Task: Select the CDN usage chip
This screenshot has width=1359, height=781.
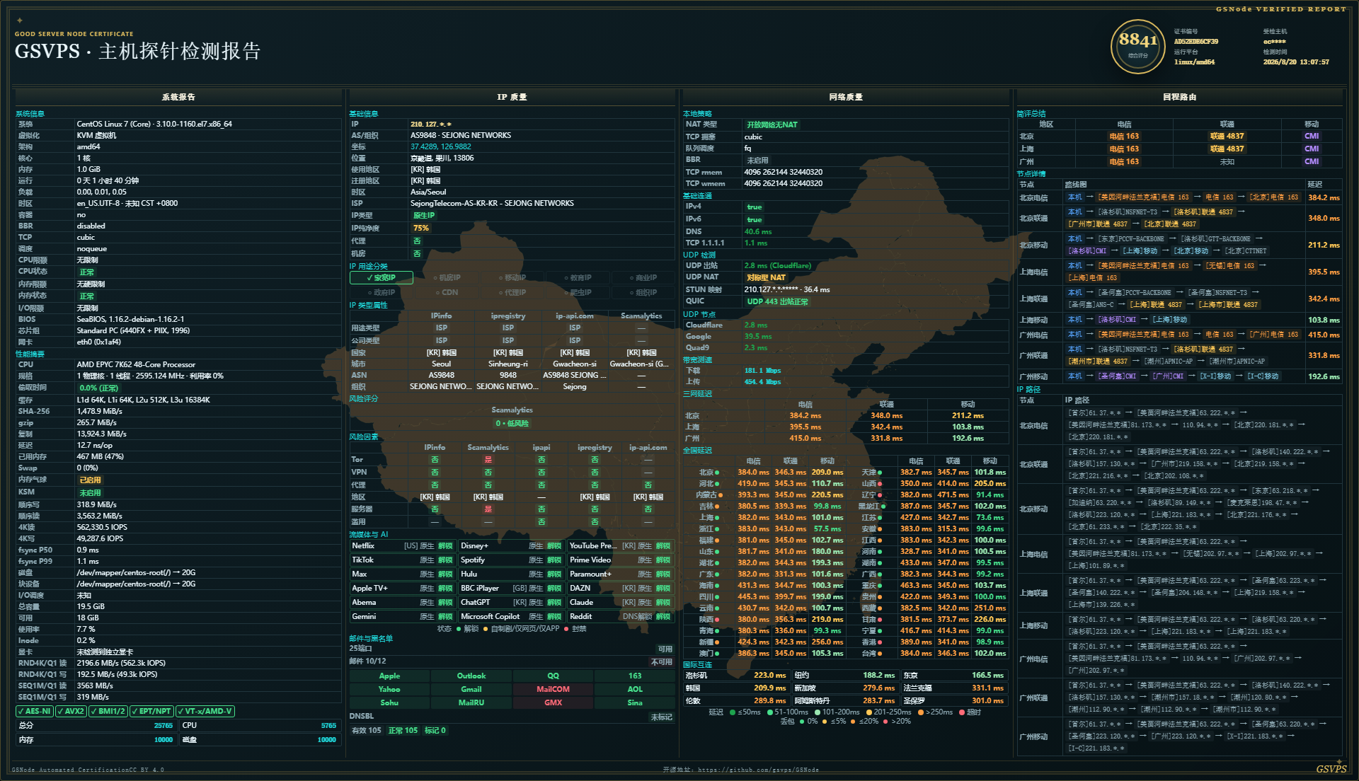Action: pos(447,292)
